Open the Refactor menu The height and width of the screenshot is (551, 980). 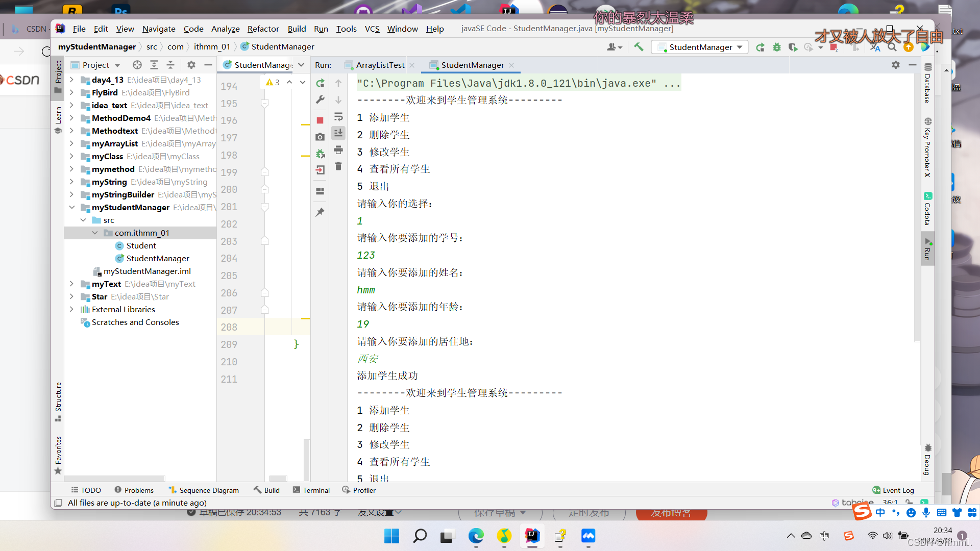pyautogui.click(x=263, y=29)
